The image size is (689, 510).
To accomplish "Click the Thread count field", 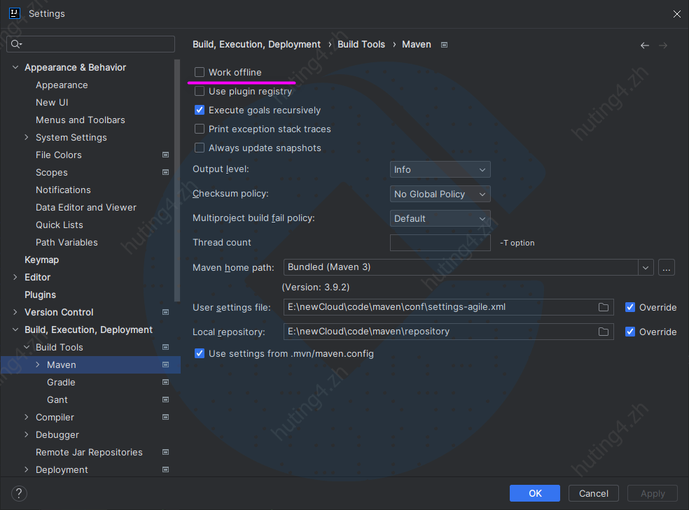I will 440,243.
